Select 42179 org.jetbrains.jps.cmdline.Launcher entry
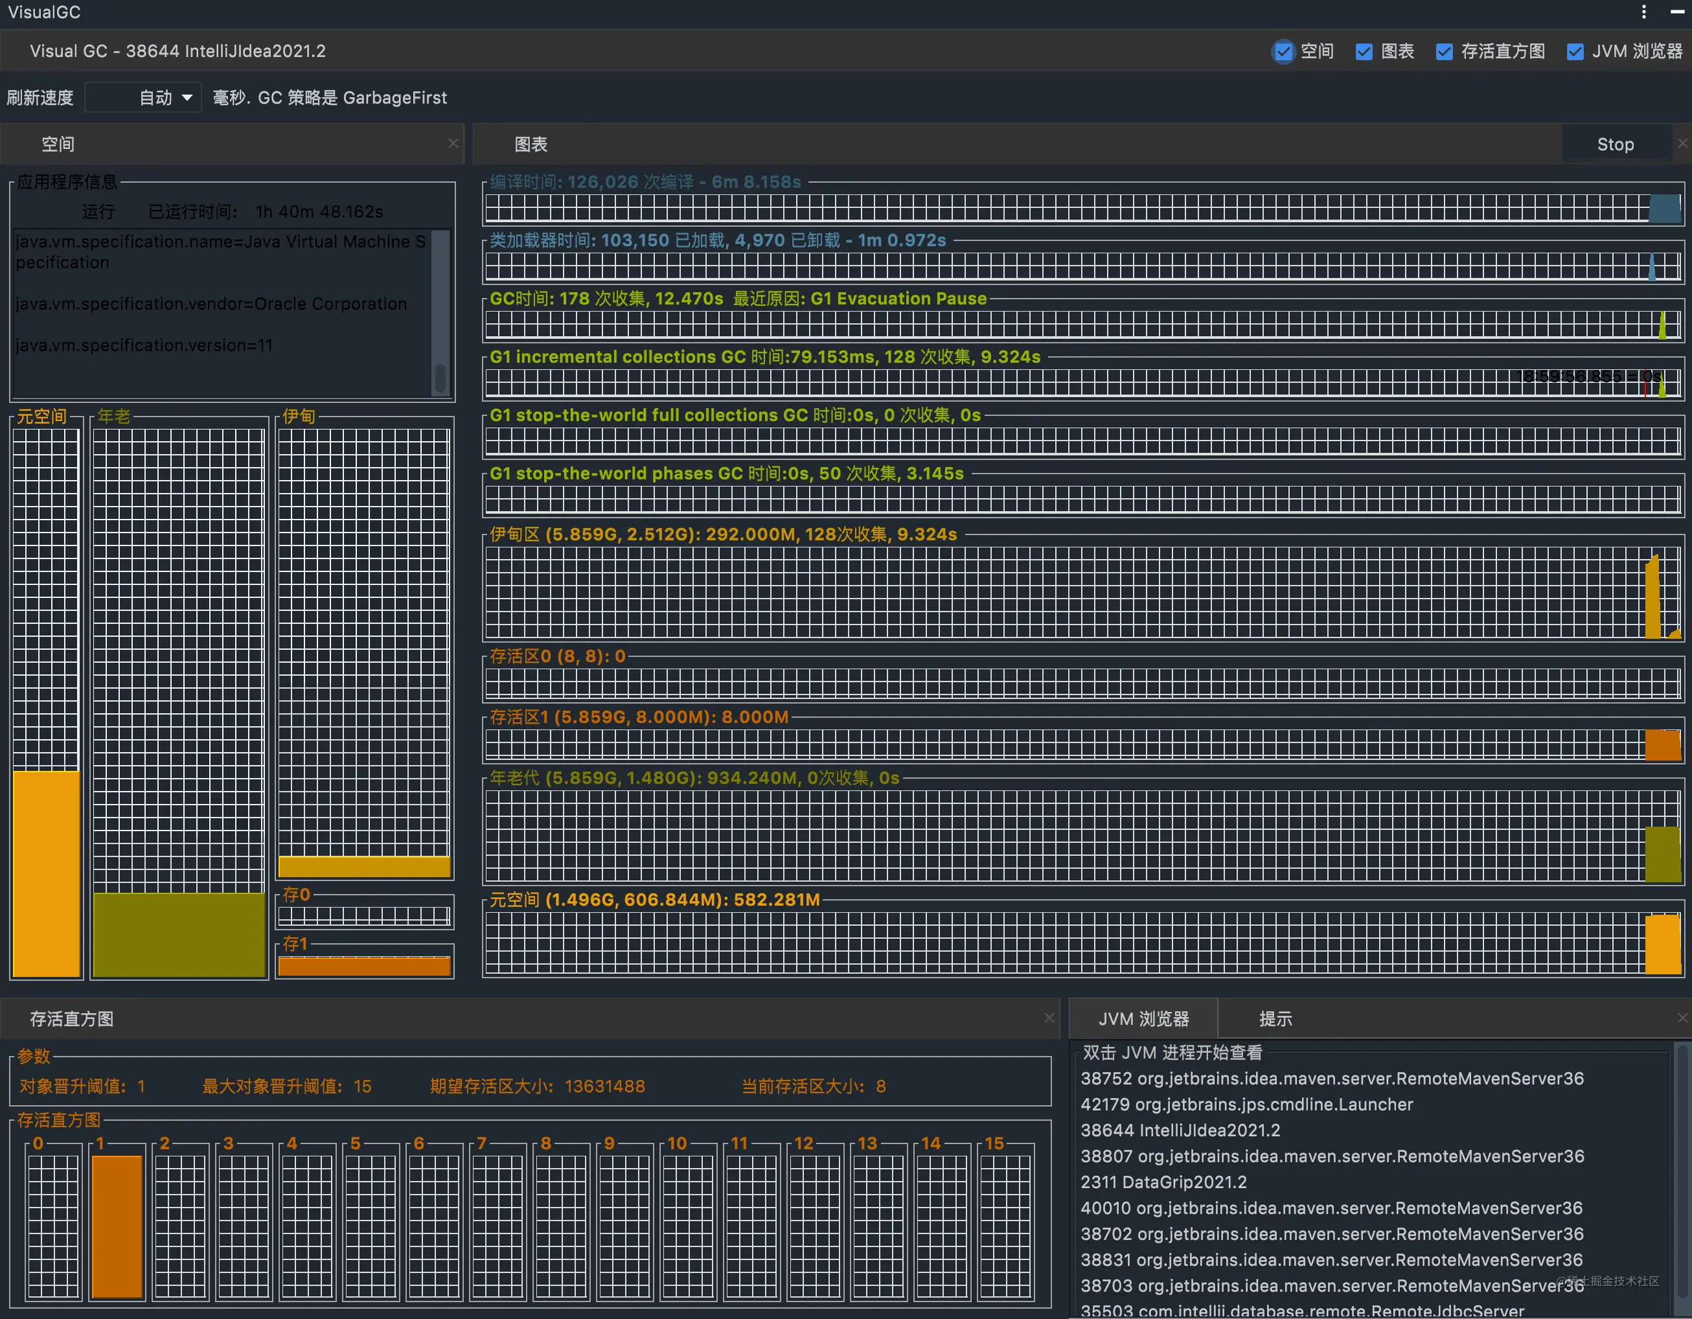1692x1319 pixels. click(x=1246, y=1105)
